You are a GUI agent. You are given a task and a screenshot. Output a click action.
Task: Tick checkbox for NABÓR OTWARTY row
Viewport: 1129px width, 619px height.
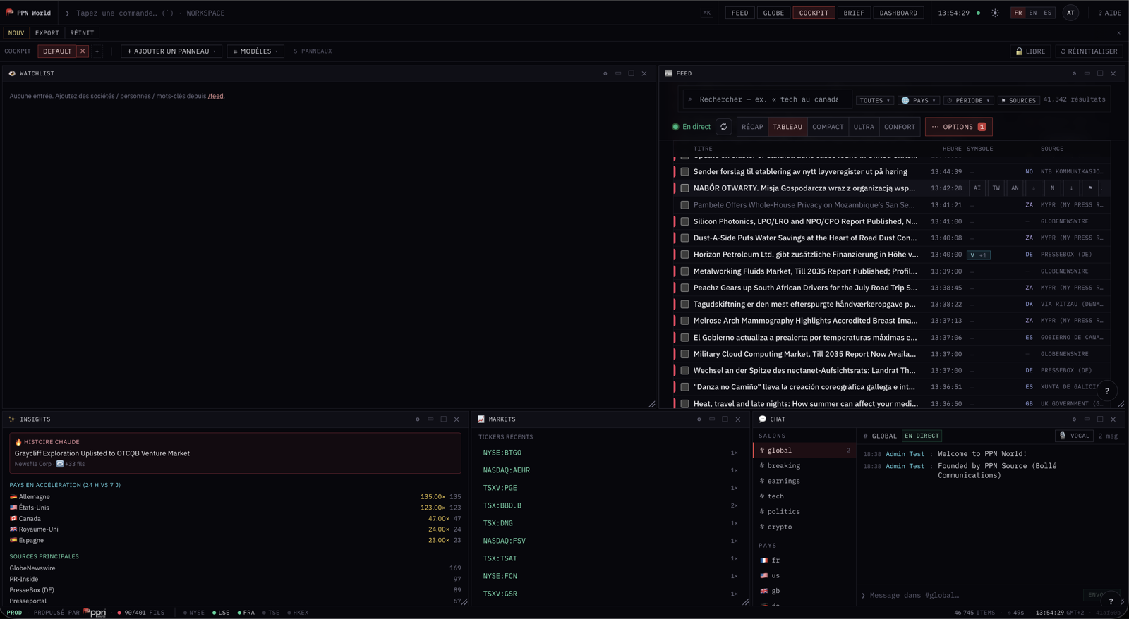[684, 188]
